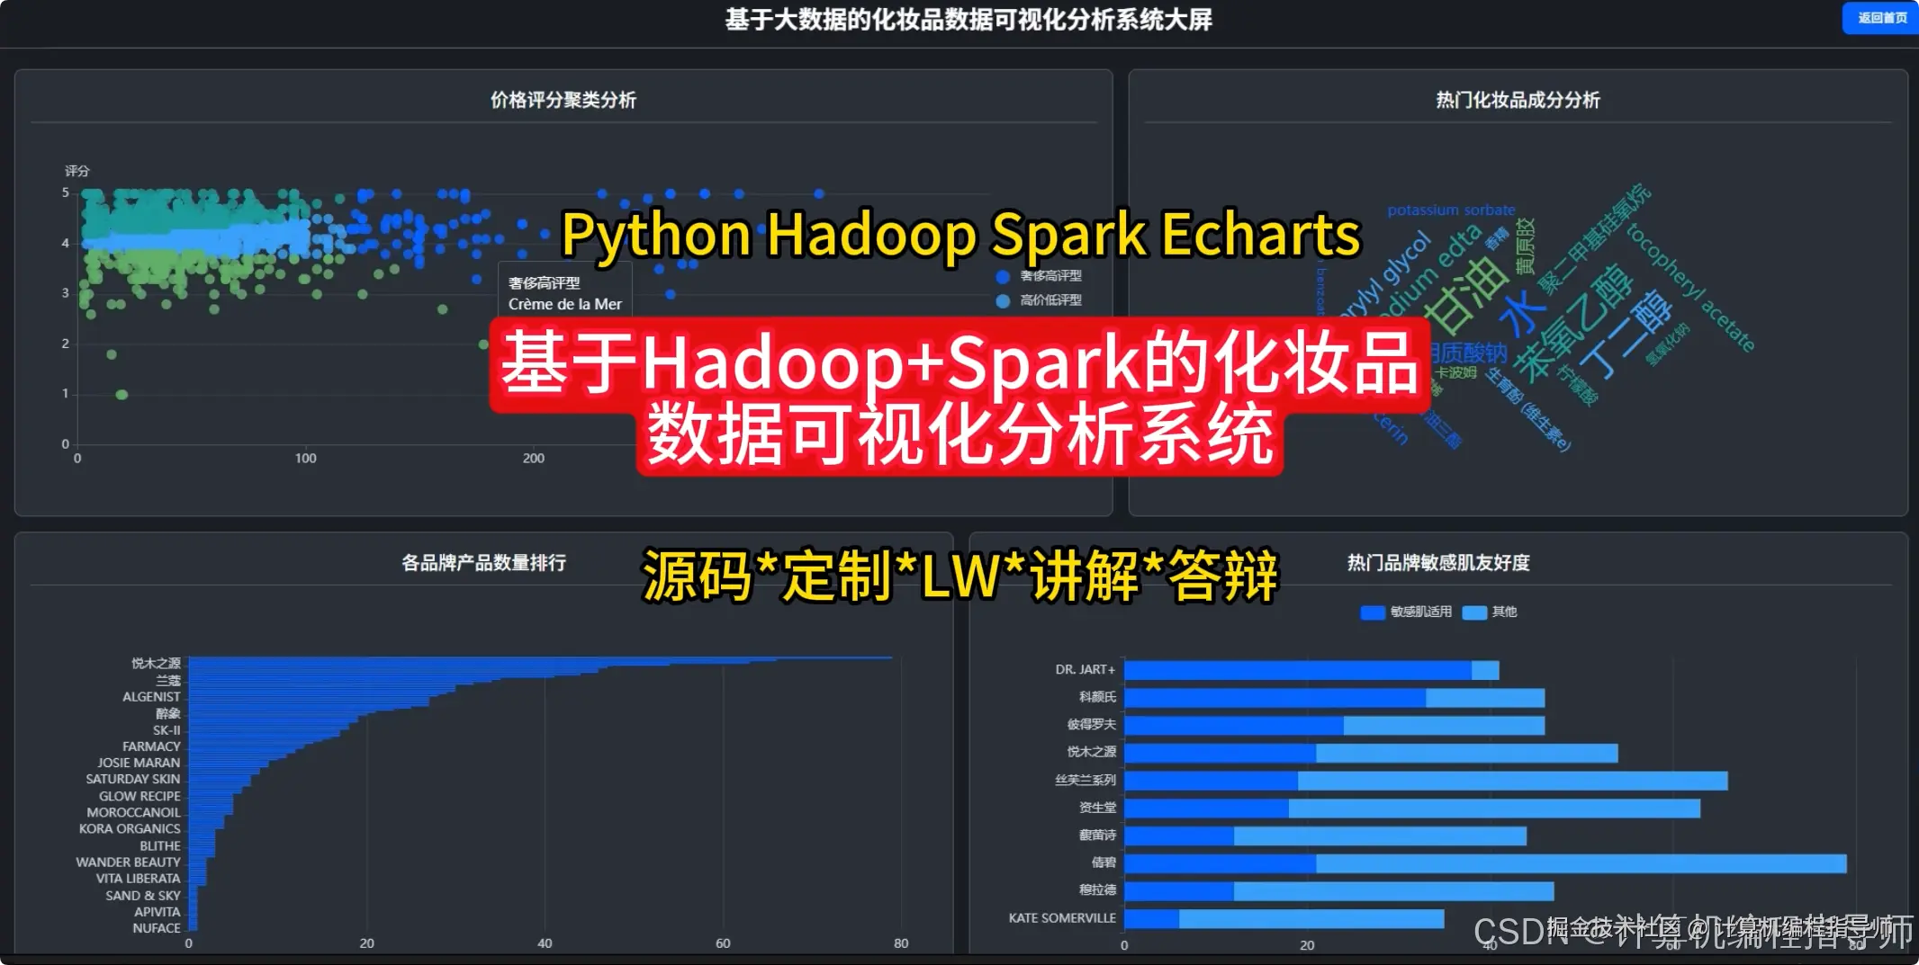
Task: Click the KATE SOMERVILLE axis label
Action: (x=1062, y=918)
